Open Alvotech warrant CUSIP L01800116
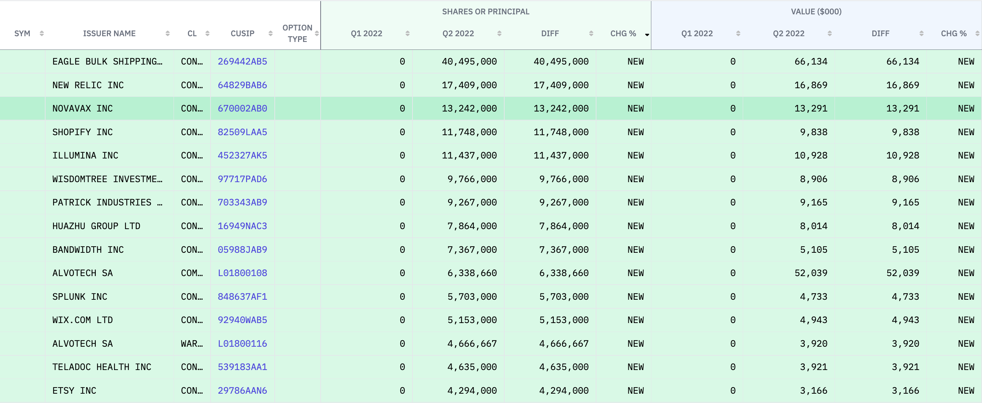The width and height of the screenshot is (982, 403). click(242, 343)
